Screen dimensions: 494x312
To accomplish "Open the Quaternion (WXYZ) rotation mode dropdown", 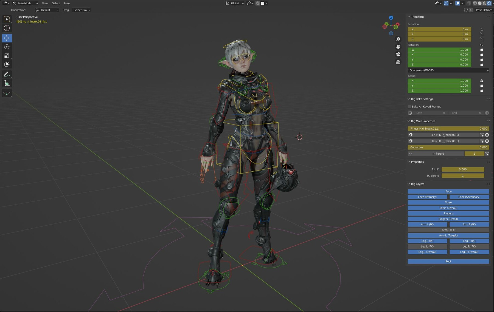I will 448,70.
